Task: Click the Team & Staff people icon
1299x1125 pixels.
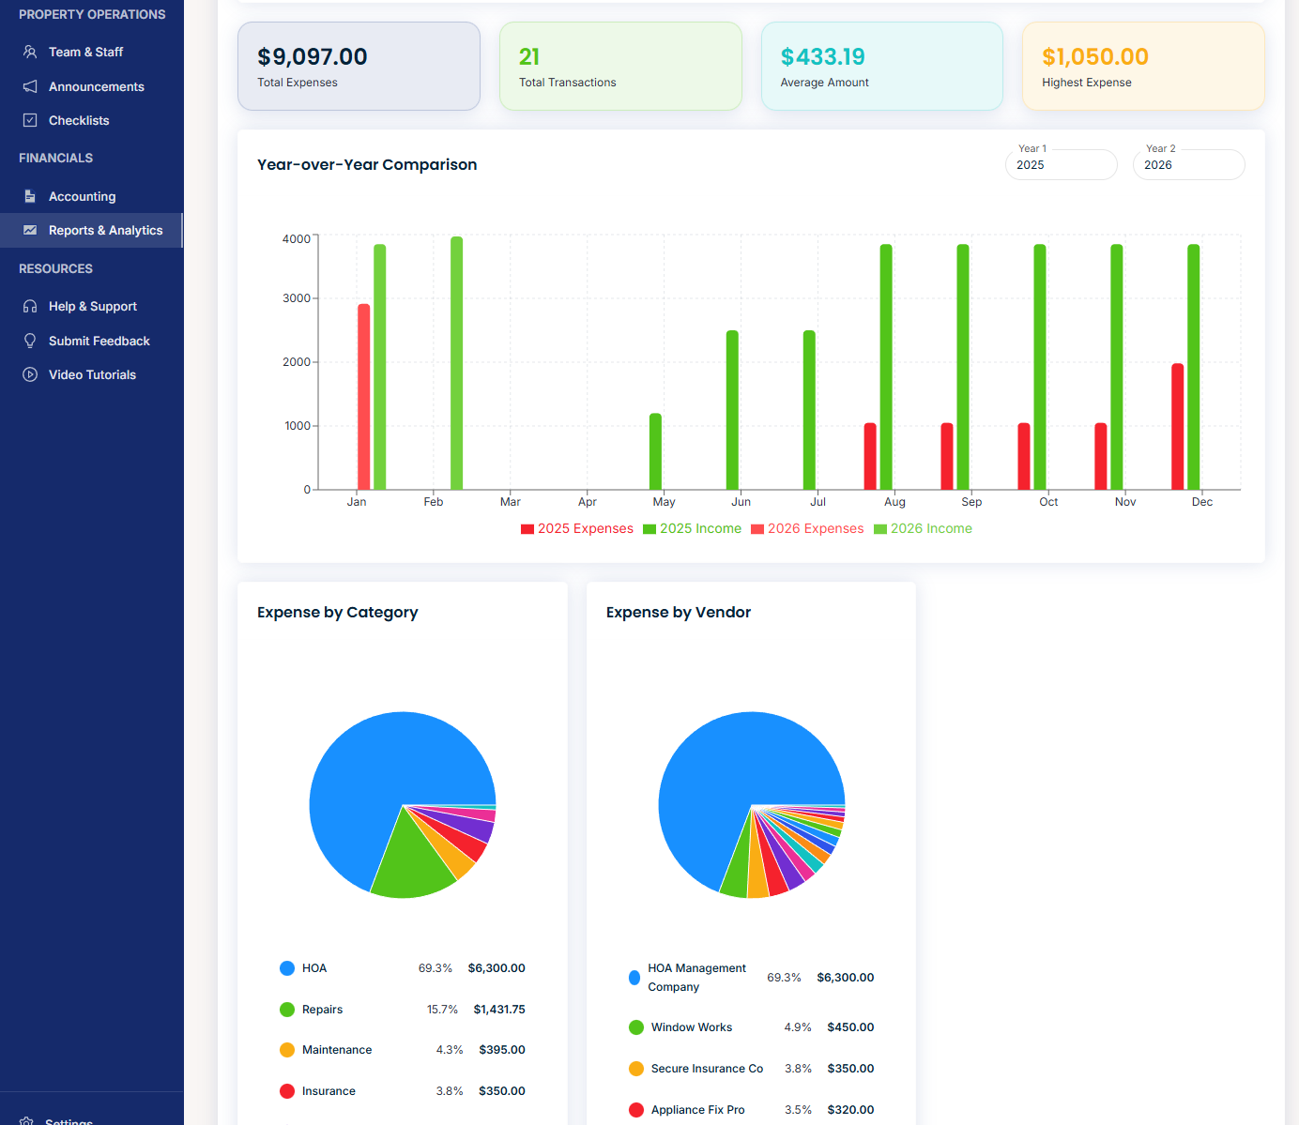Action: 30,53
